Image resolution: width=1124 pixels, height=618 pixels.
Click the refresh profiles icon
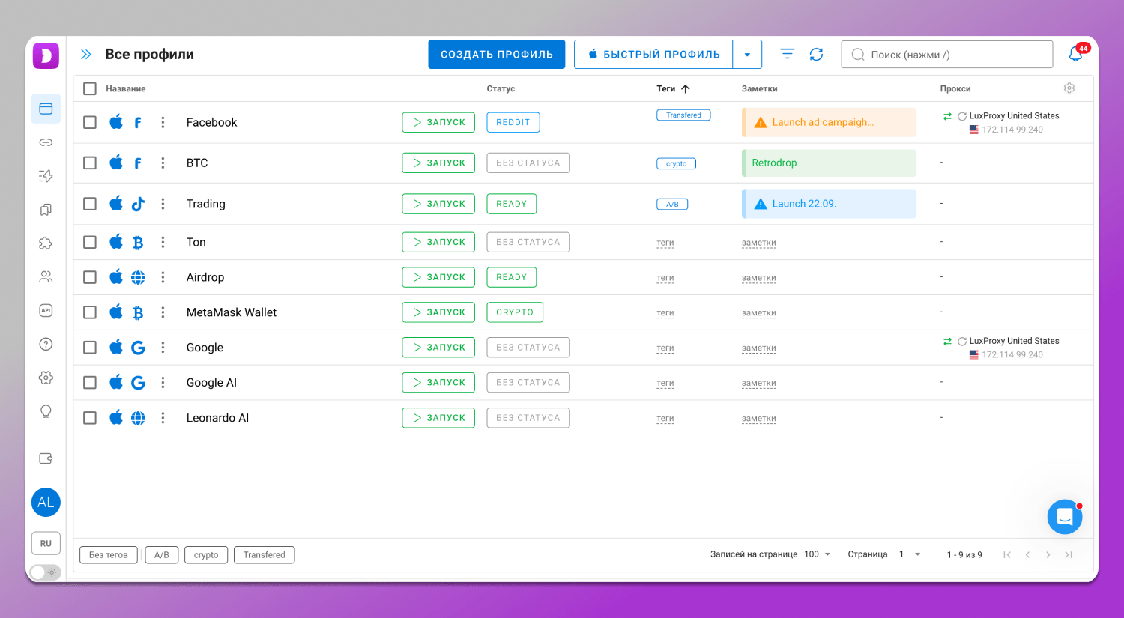point(816,55)
